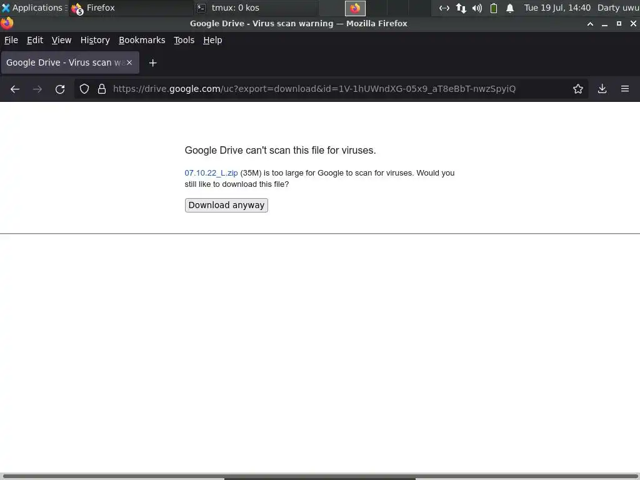Open the Firefox downloads panel

click(602, 89)
